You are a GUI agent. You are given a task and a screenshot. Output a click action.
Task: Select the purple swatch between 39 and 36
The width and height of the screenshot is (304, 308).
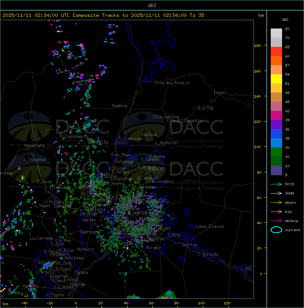click(276, 124)
